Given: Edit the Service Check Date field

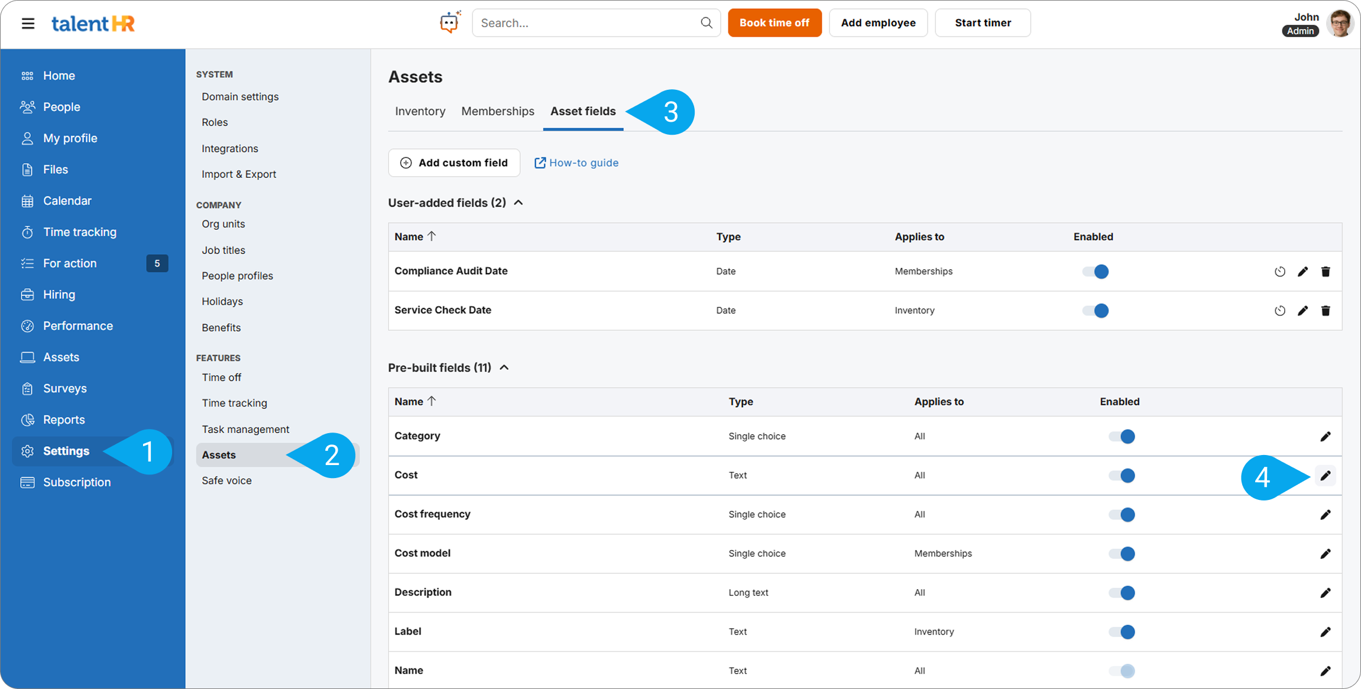Looking at the screenshot, I should [x=1302, y=310].
